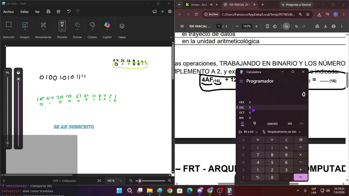The width and height of the screenshot is (349, 196).
Task: Open the Chrome tab search dropdown arrow
Action: click(179, 5)
